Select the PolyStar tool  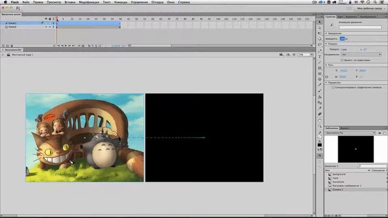(x=319, y=79)
